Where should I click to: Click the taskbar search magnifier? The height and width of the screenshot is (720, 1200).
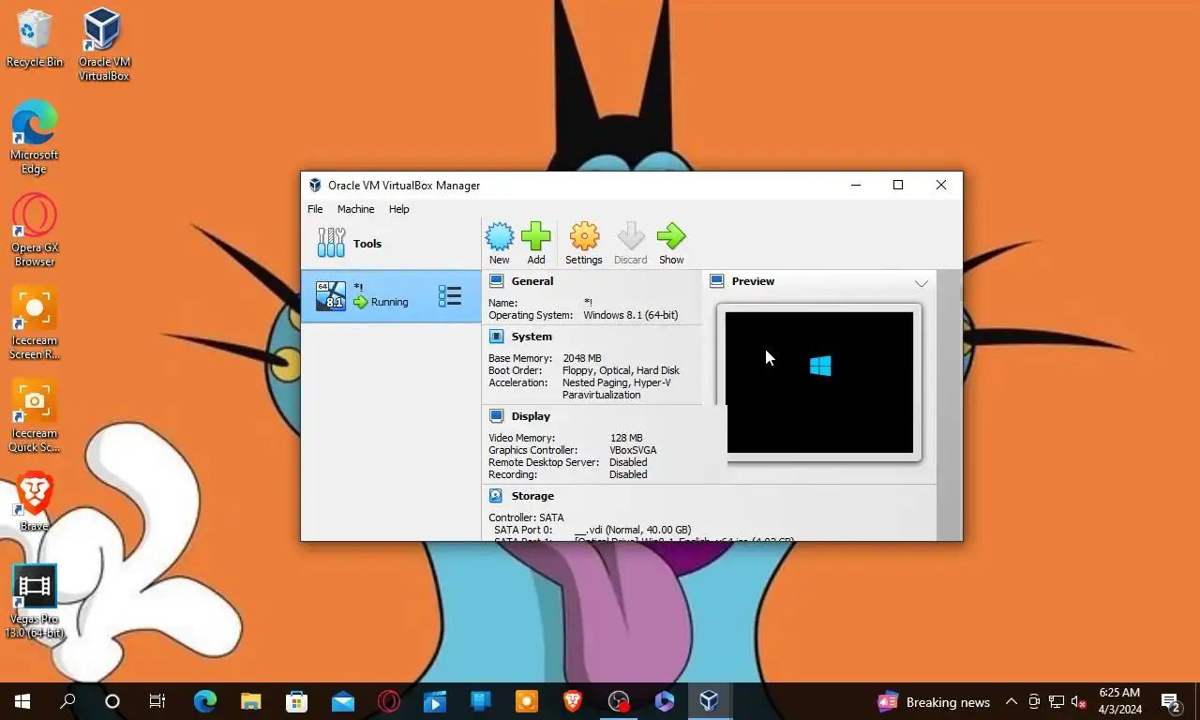point(67,701)
